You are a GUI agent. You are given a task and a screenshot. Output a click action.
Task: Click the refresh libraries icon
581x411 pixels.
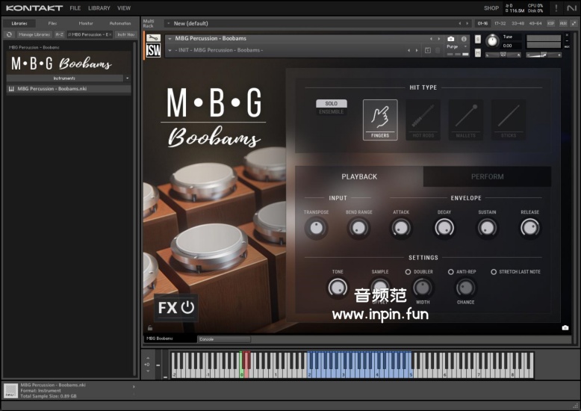(10, 34)
